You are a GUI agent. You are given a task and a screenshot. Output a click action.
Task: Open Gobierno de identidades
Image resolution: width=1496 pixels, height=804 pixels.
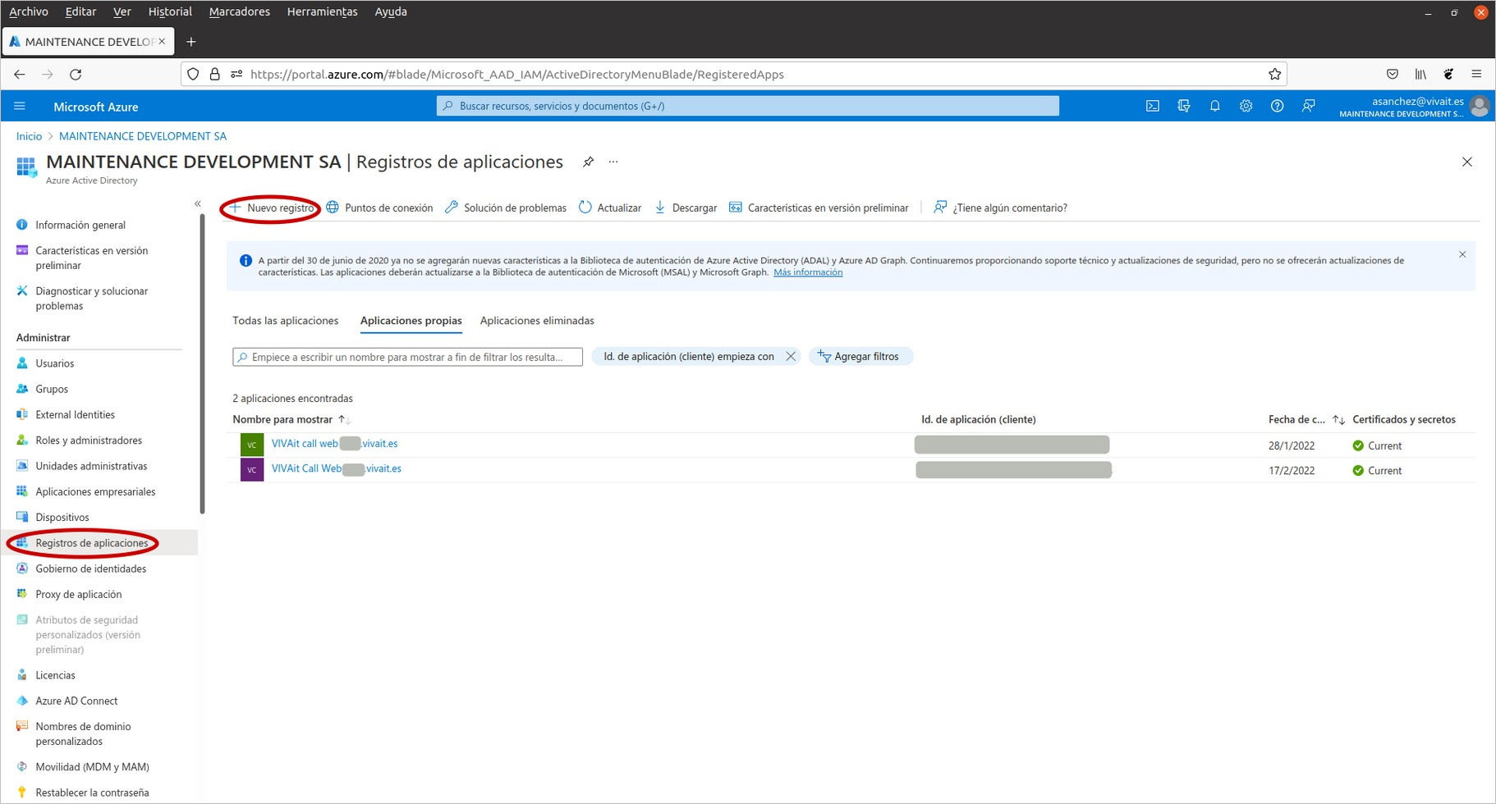(x=90, y=569)
